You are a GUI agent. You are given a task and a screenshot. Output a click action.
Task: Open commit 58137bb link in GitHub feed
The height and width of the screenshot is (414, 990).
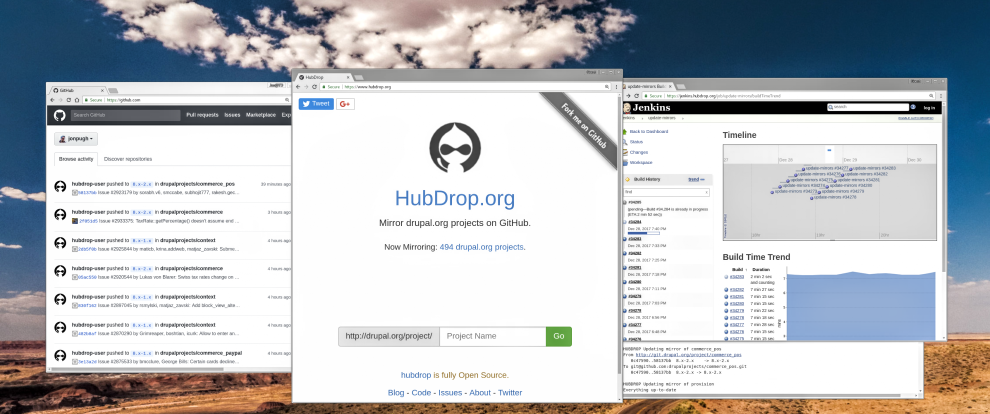pyautogui.click(x=87, y=192)
